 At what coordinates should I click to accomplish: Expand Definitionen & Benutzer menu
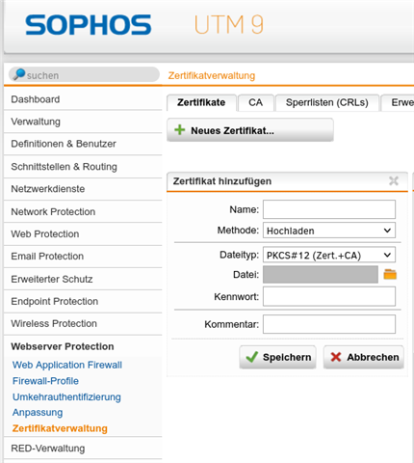click(x=83, y=144)
